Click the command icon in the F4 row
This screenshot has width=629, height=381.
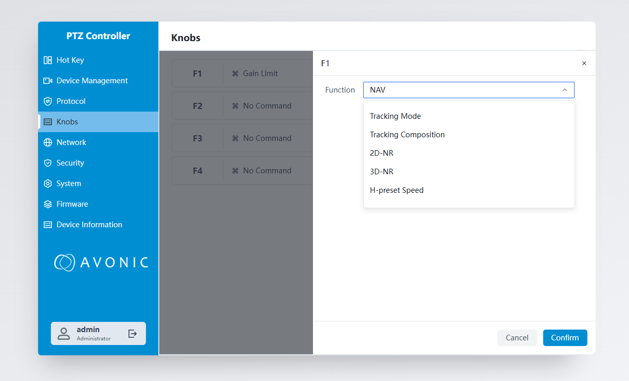tap(235, 171)
